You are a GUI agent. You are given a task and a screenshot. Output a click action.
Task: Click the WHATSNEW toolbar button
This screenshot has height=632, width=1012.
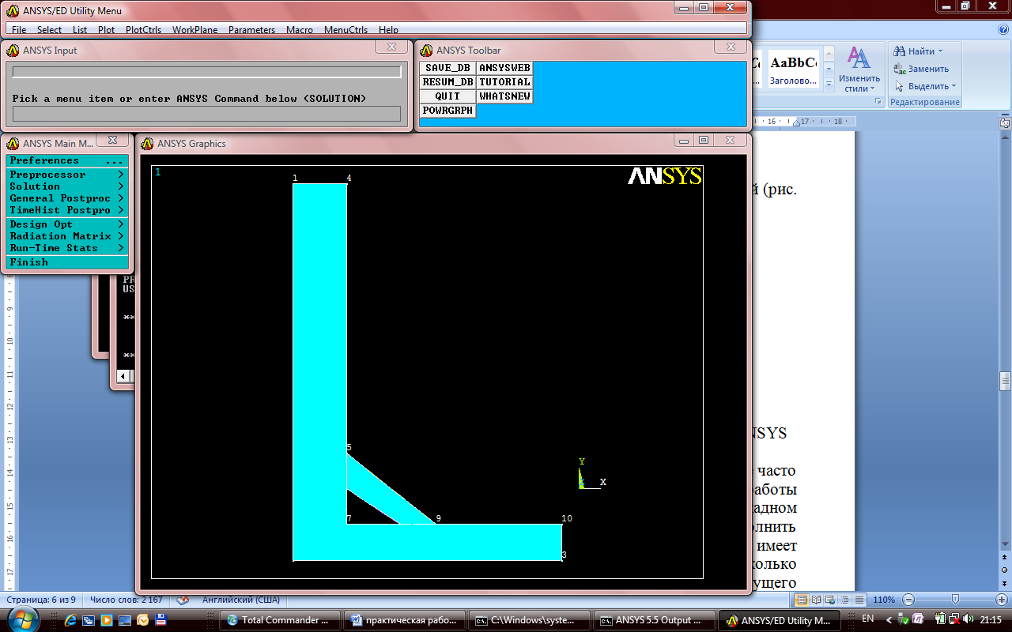pyautogui.click(x=505, y=96)
